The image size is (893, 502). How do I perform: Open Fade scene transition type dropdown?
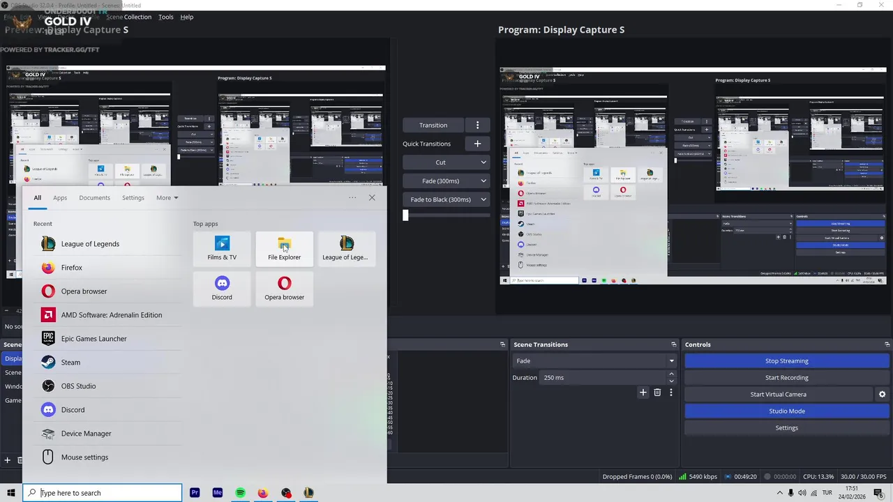[x=594, y=361]
